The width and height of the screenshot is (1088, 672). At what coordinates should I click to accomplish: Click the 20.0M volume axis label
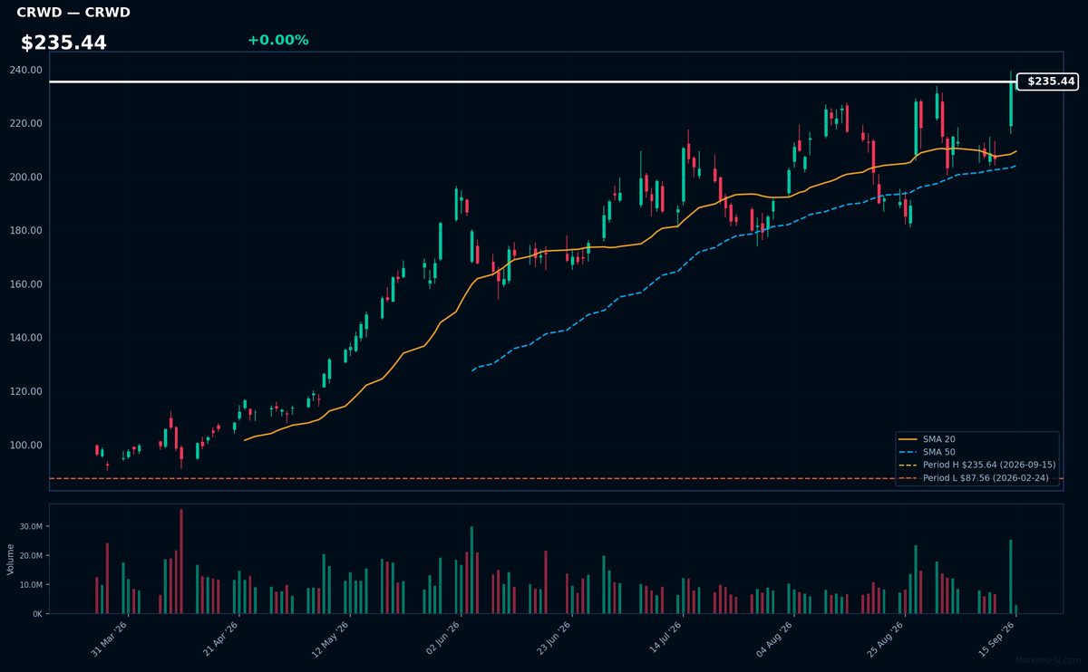(x=31, y=555)
